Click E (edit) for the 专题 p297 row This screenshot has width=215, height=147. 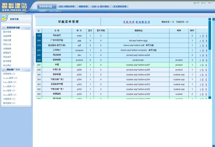pyautogui.click(x=206, y=65)
